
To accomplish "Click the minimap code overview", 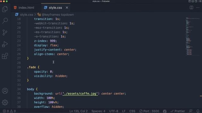I will [x=193, y=36].
